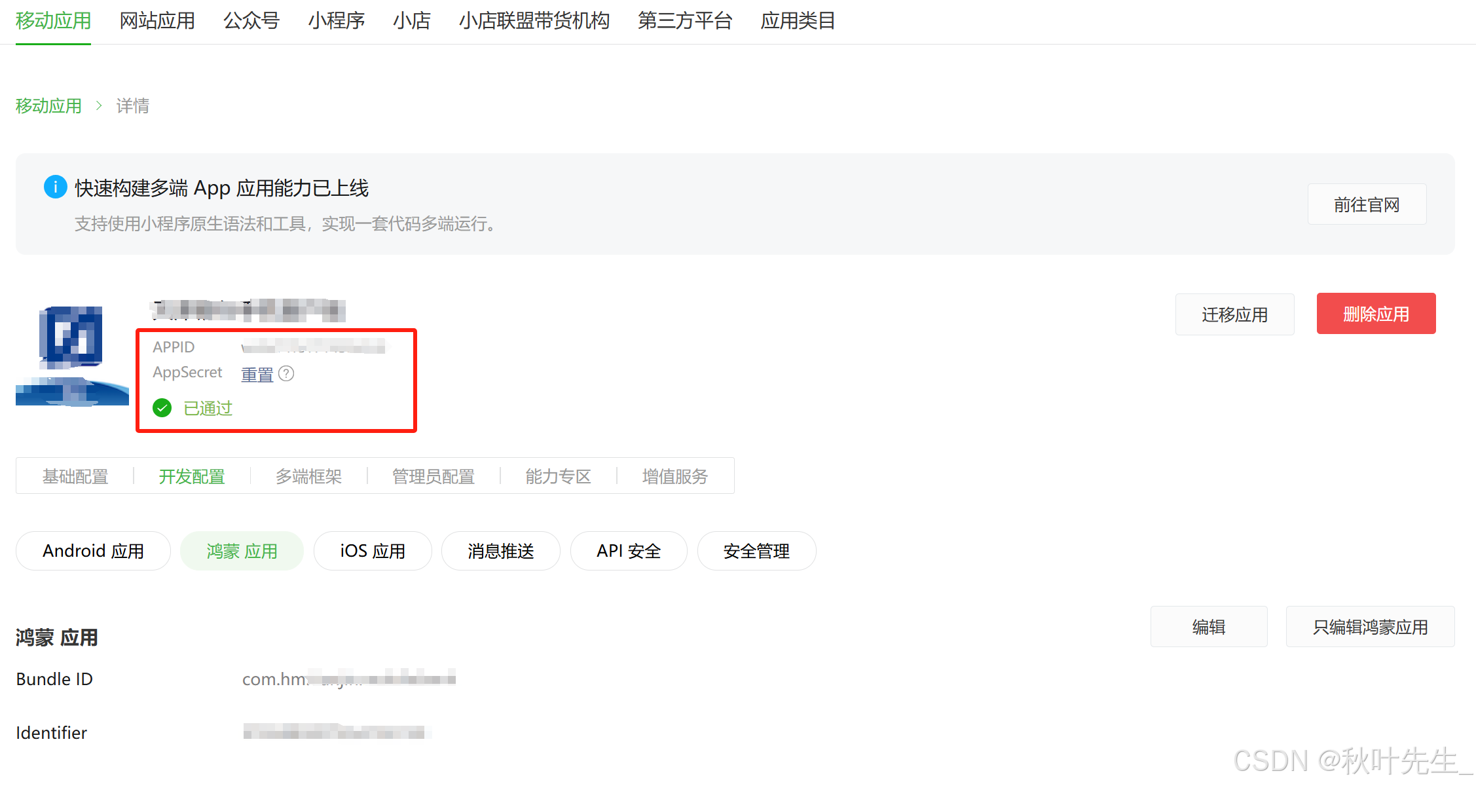Switch to 多端框架 section tab

308,476
